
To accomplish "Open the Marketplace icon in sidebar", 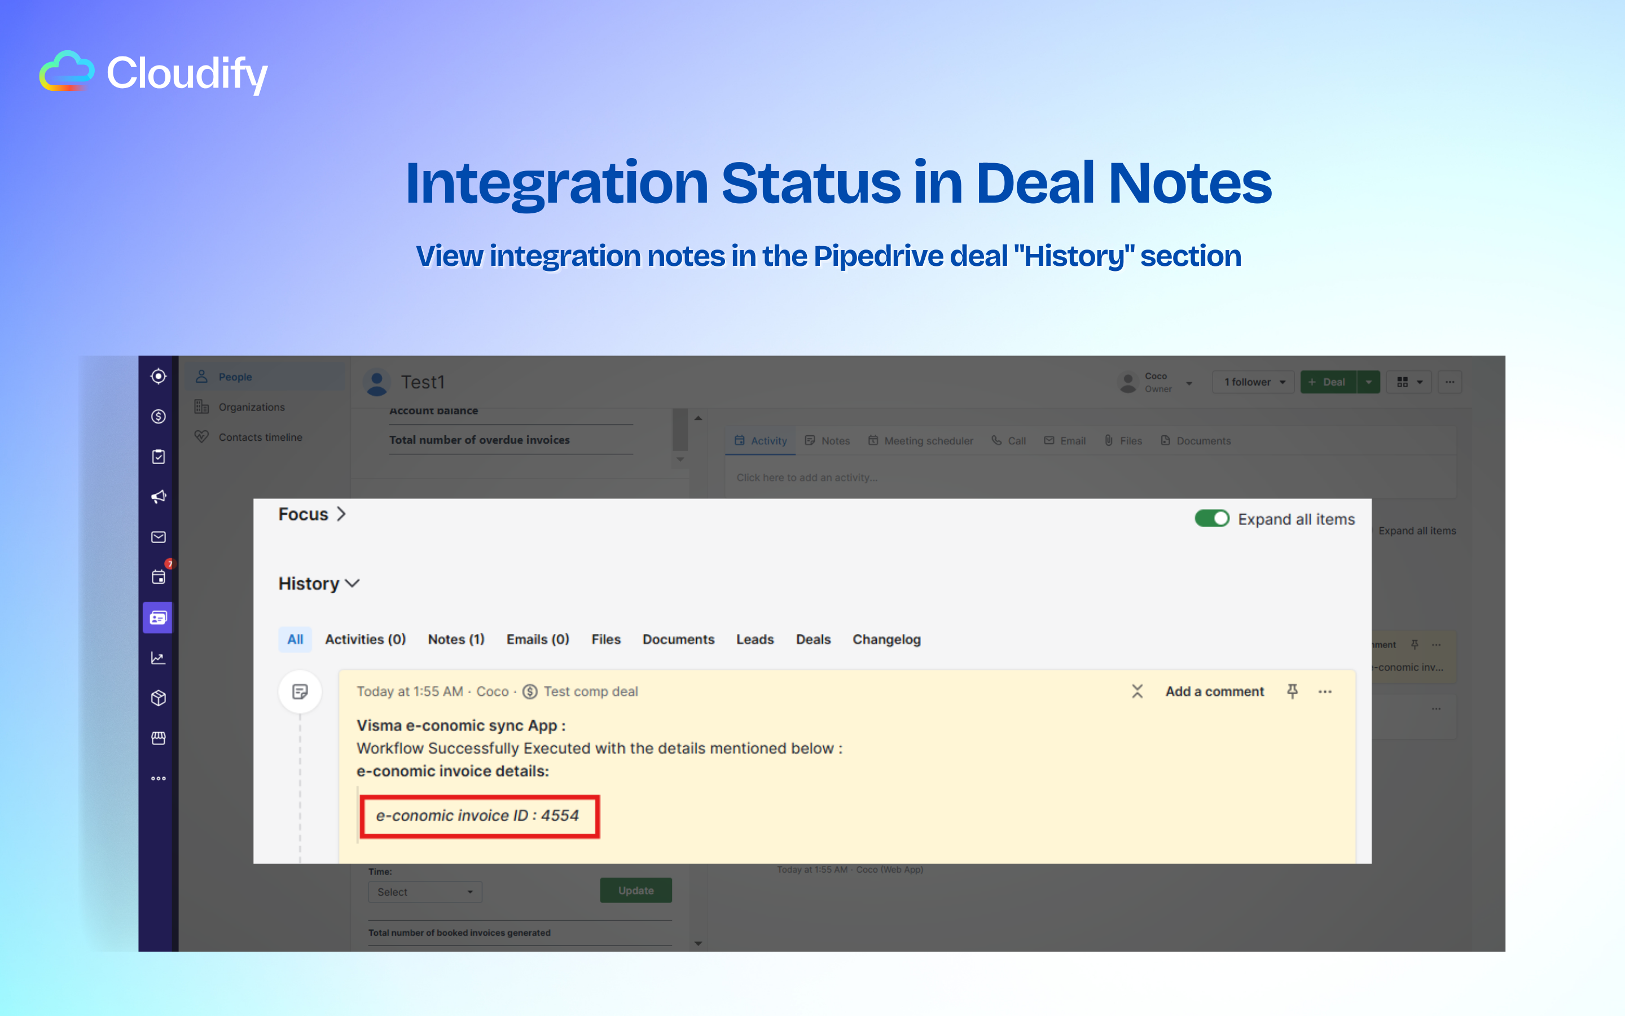I will pyautogui.click(x=159, y=738).
